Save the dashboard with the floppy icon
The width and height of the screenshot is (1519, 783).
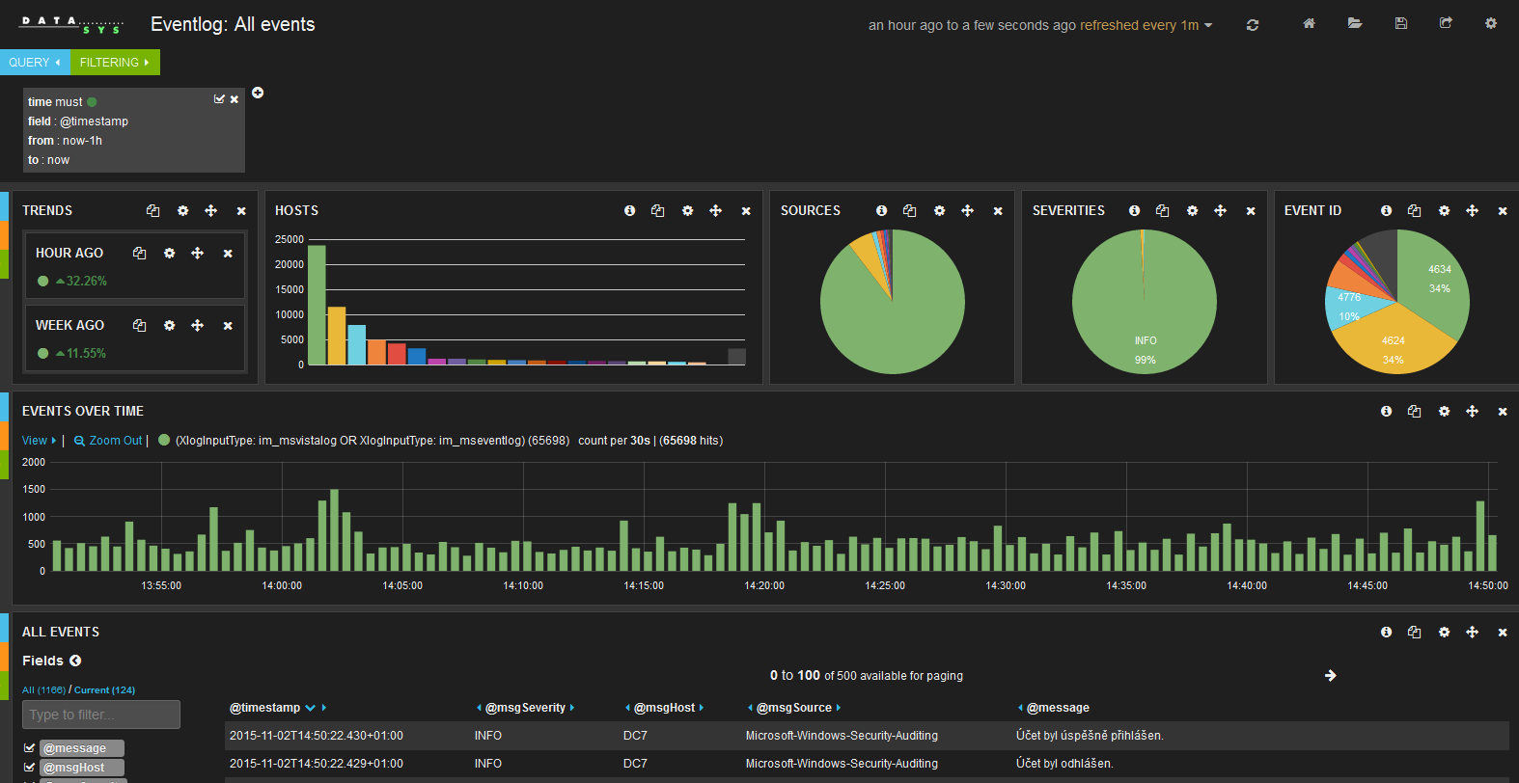point(1401,24)
